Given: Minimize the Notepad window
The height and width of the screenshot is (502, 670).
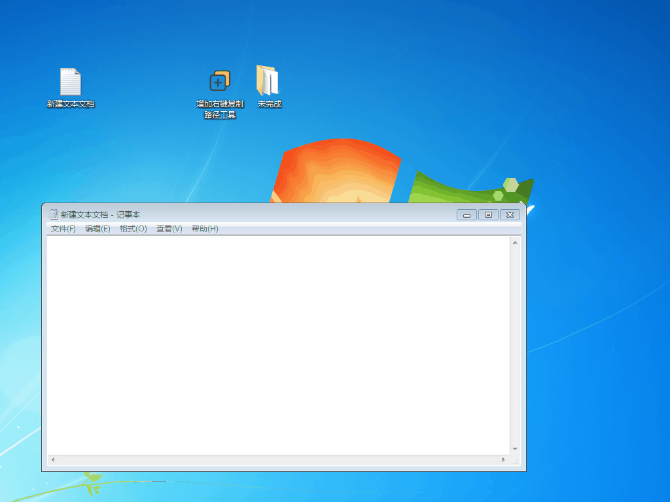Looking at the screenshot, I should pyautogui.click(x=467, y=214).
